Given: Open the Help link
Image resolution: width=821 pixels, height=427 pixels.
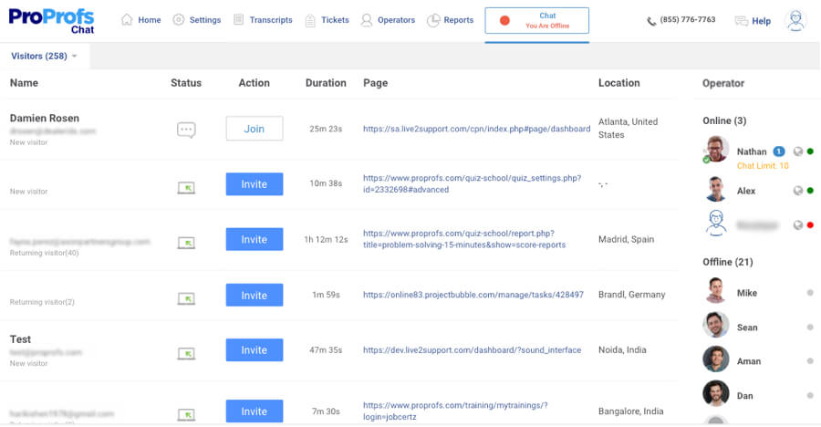Looking at the screenshot, I should coord(762,21).
